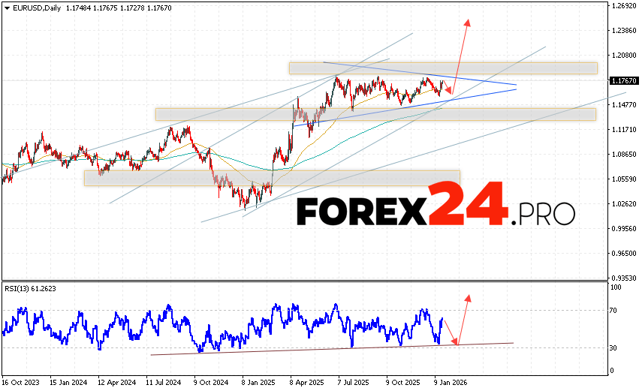The height and width of the screenshot is (391, 642).
Task: Click the 0.93530 price axis label
Action: (624, 278)
